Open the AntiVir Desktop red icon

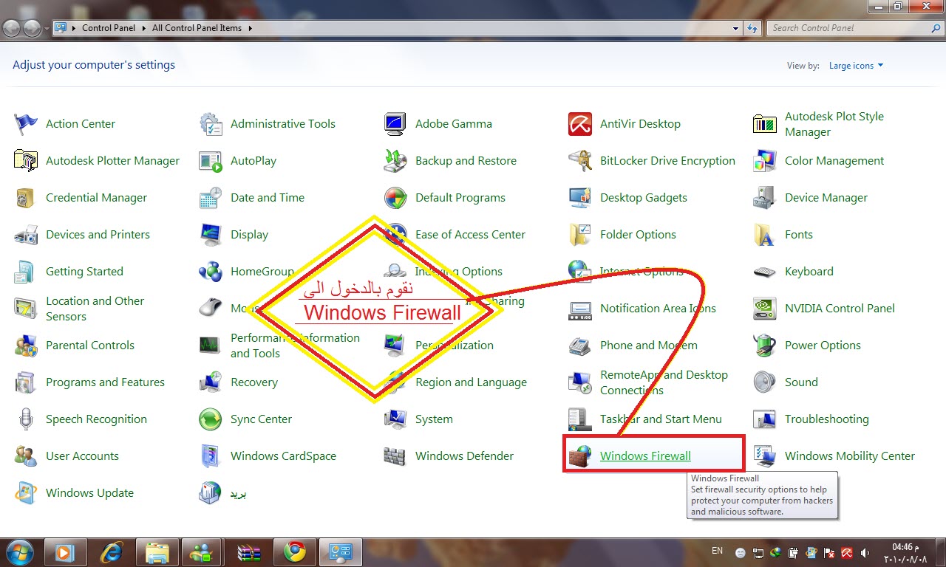point(580,124)
